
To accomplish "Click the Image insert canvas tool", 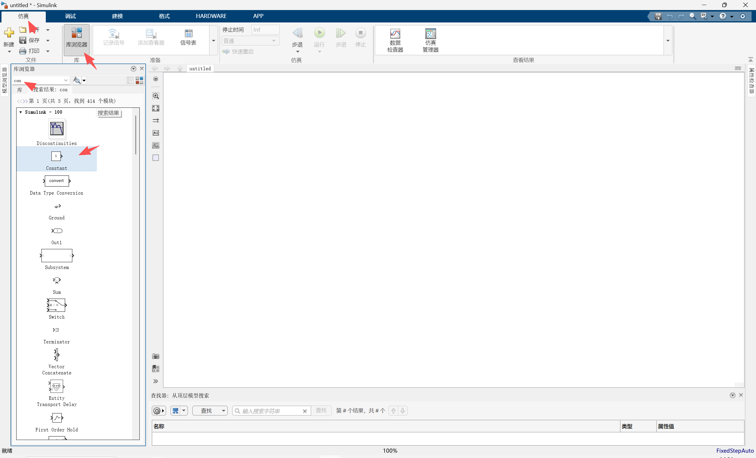I will coord(156,145).
